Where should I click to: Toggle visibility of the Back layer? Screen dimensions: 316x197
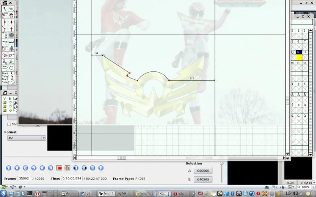tap(5, 106)
